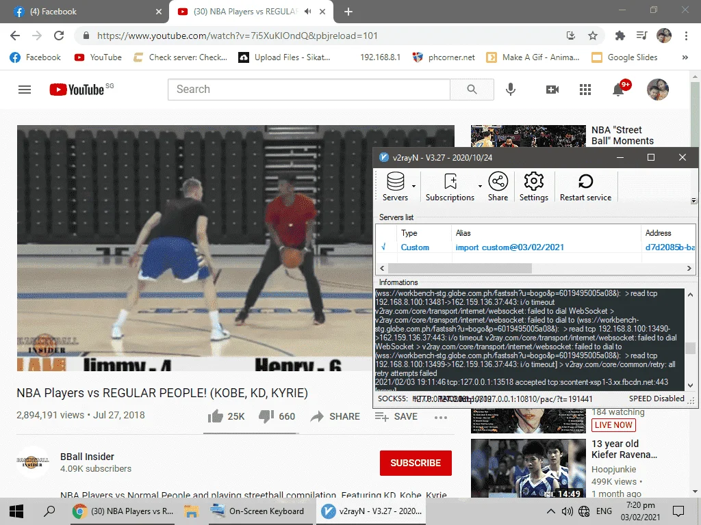Open a new Chrome tab
The height and width of the screenshot is (525, 701).
click(348, 12)
